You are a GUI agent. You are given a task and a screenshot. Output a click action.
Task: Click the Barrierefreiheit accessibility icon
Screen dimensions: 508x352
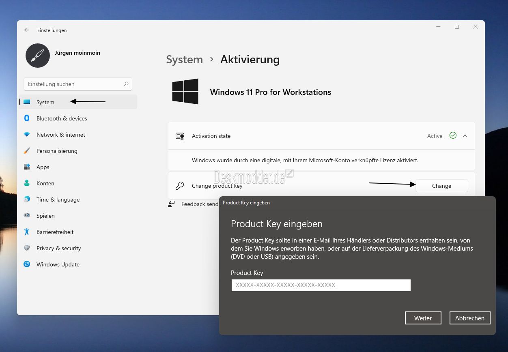(27, 232)
